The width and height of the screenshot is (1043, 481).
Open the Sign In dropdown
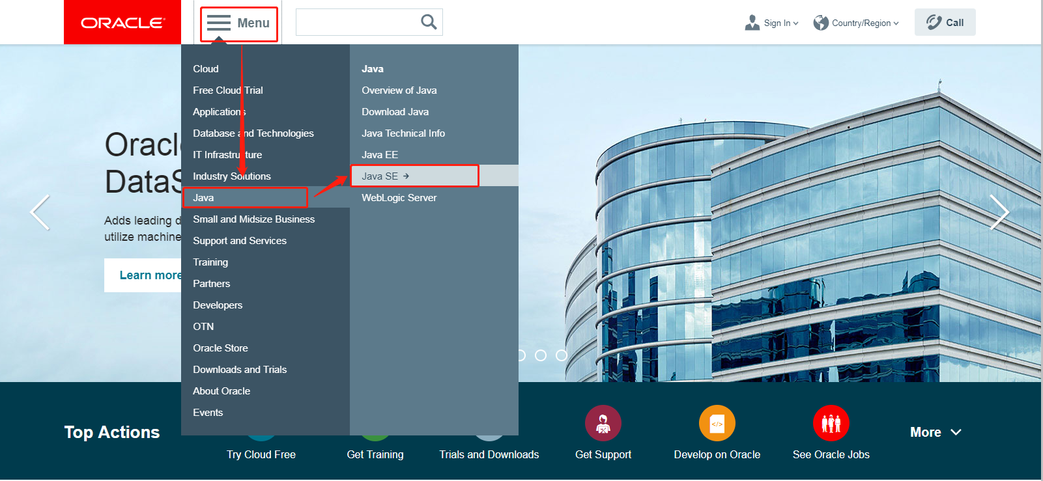[781, 23]
